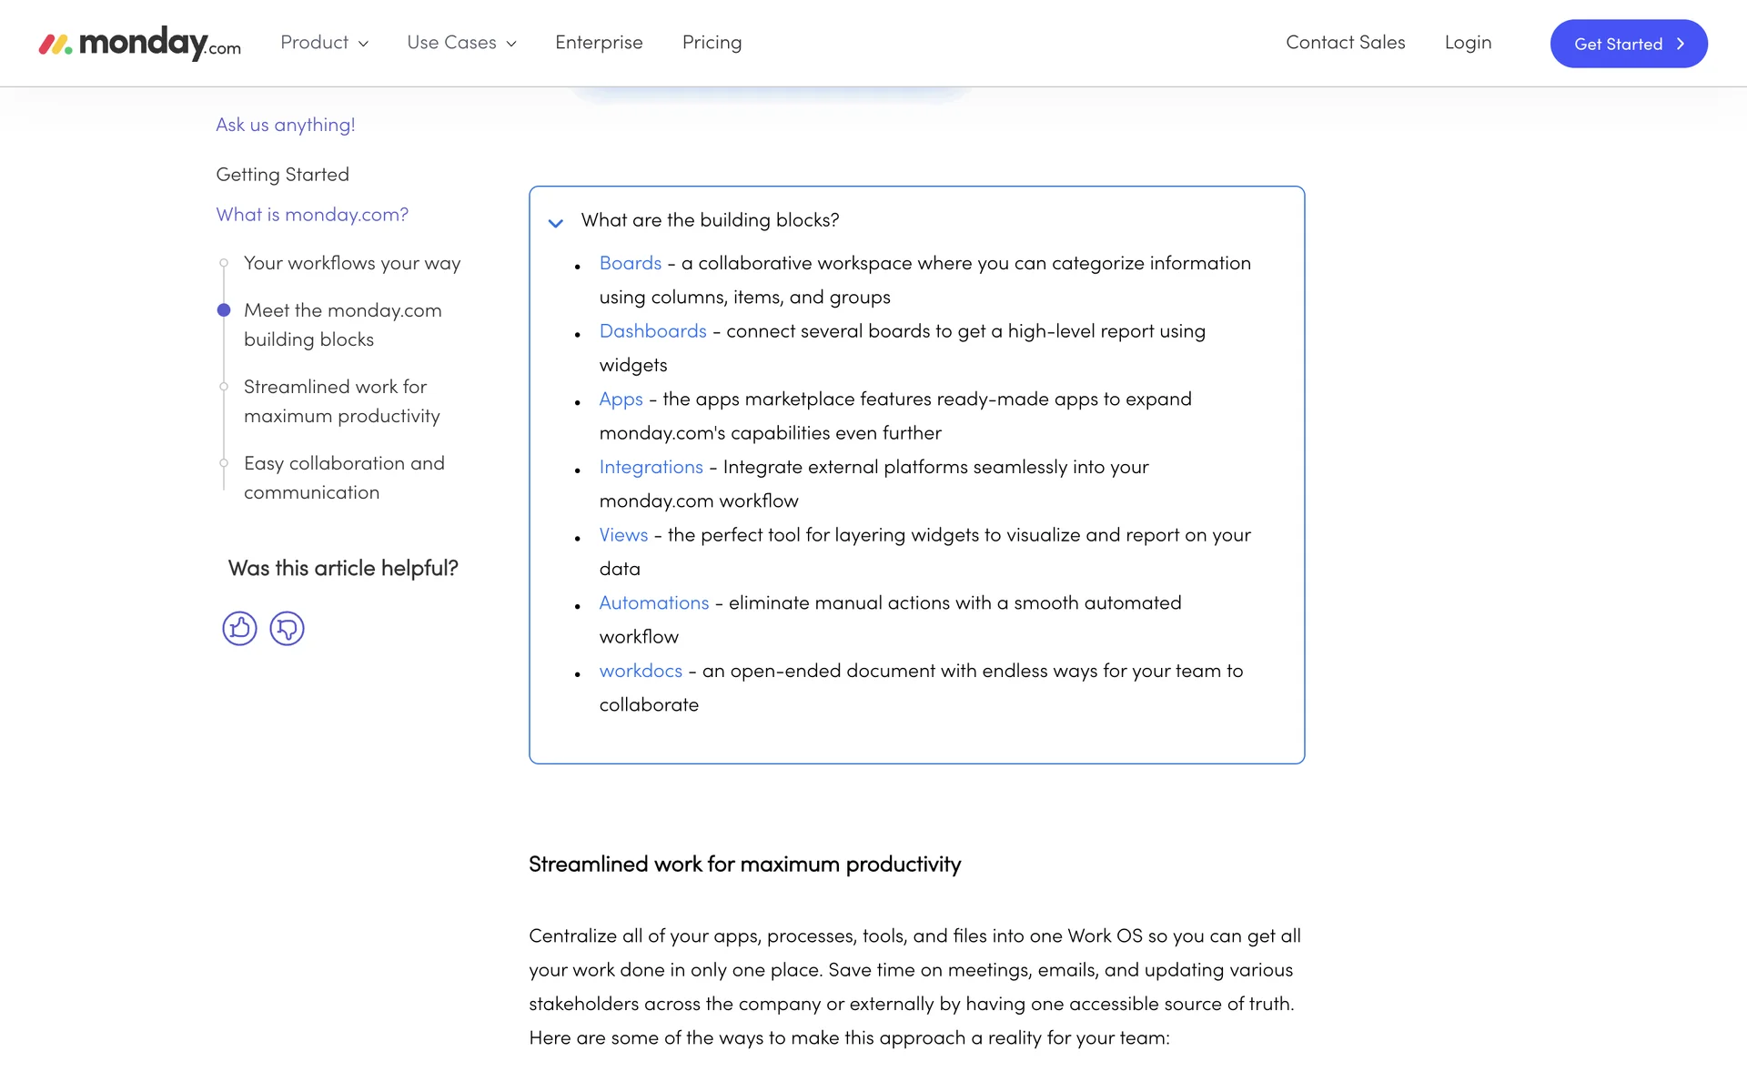Click Contact Sales in the header
The width and height of the screenshot is (1747, 1092).
coord(1345,43)
